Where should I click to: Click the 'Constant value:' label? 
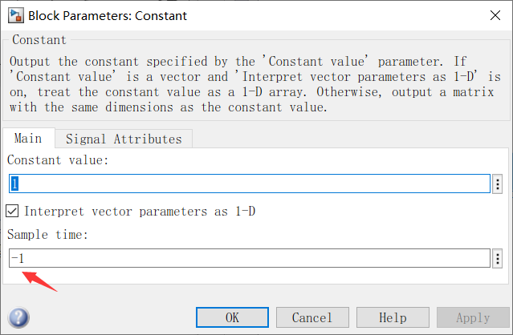58,160
